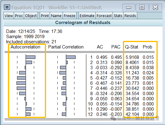Minimize the EQ01 equation window
The width and height of the screenshot is (165, 125).
[129, 7]
